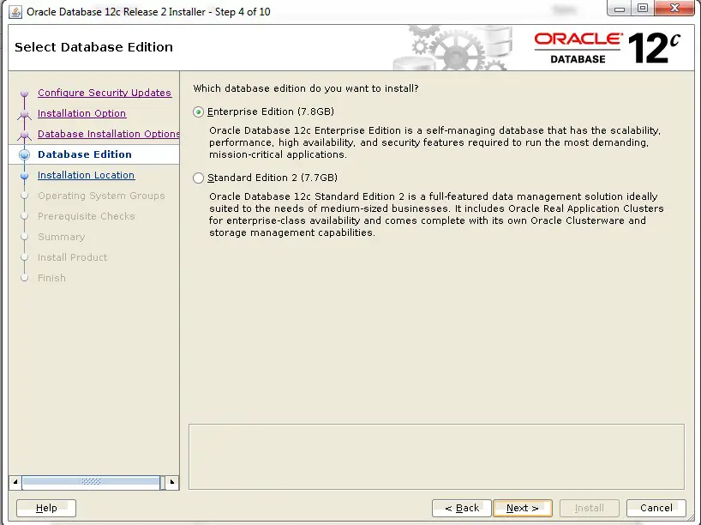Go to the Installation Option step
The width and height of the screenshot is (701, 525).
[x=81, y=113]
